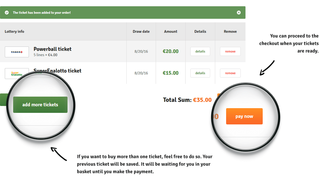319x181 pixels.
Task: Remove the SuperEnalotto ticket
Action: coord(230,73)
